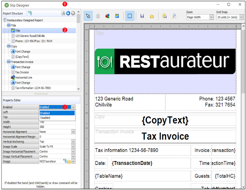The width and height of the screenshot is (246, 190).
Task: Select 123 Generic RoadChillville tree item
Action: pyautogui.click(x=30, y=36)
